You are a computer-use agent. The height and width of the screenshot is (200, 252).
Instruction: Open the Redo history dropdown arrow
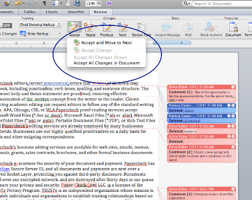click(x=36, y=3)
